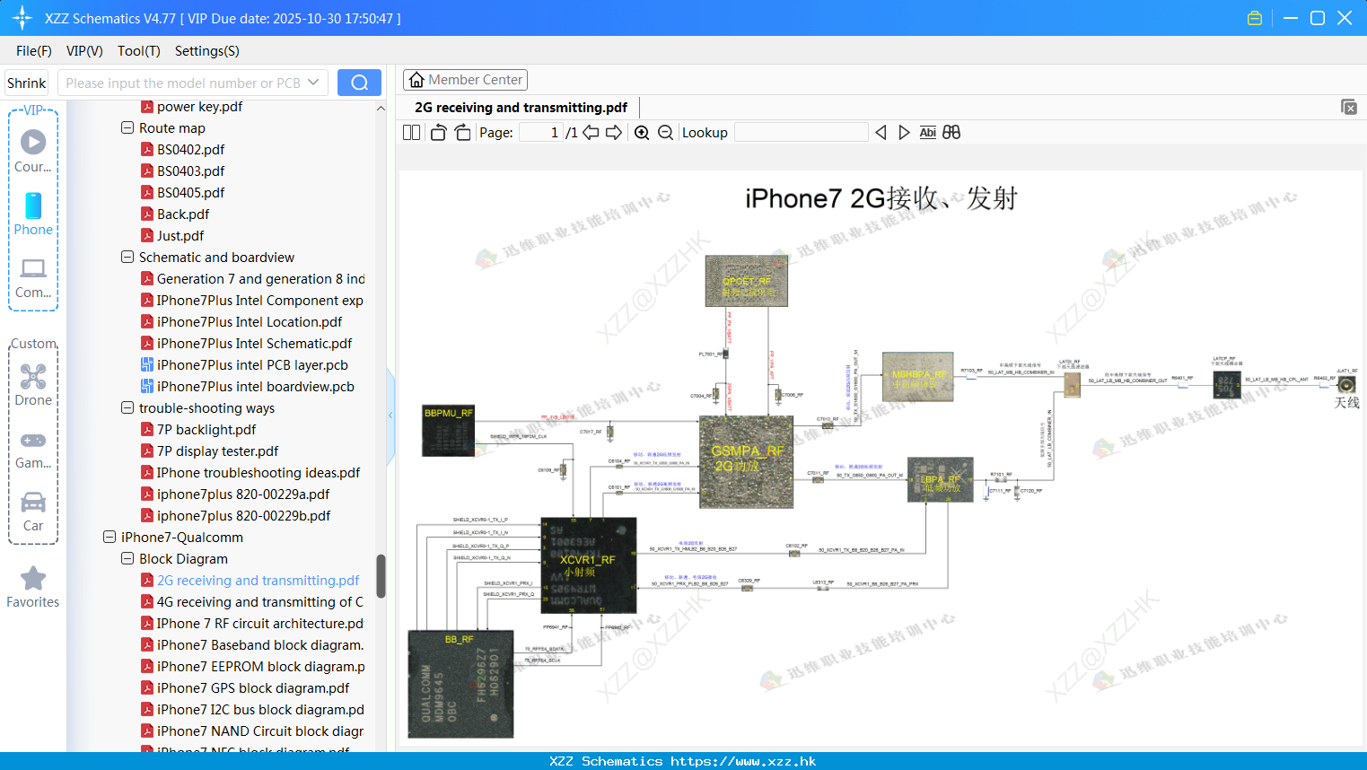Screen dimensions: 1367x770
Task: Click the left panel collapse handle
Action: click(390, 416)
